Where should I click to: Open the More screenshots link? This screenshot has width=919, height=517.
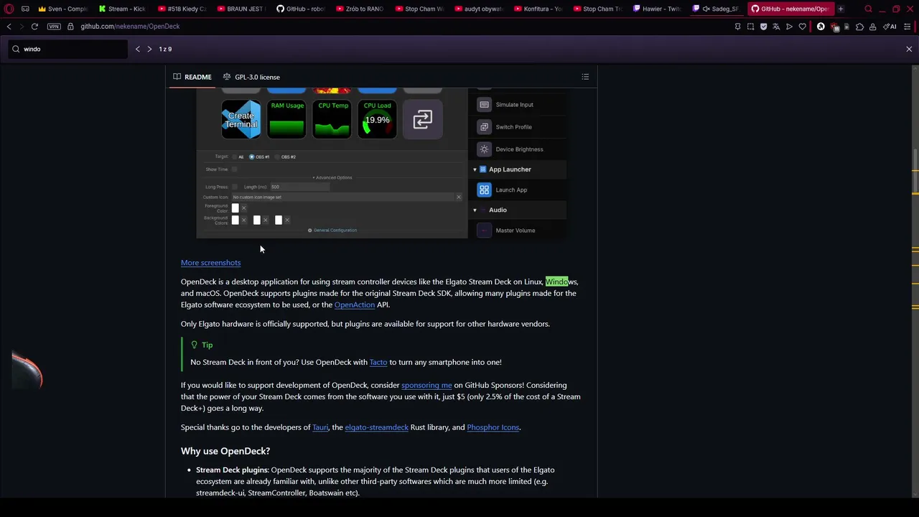click(210, 263)
